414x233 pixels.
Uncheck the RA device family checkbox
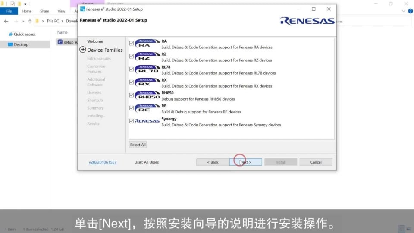tap(132, 43)
